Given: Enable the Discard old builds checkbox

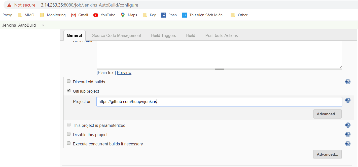Looking at the screenshot, I should pyautogui.click(x=68, y=81).
